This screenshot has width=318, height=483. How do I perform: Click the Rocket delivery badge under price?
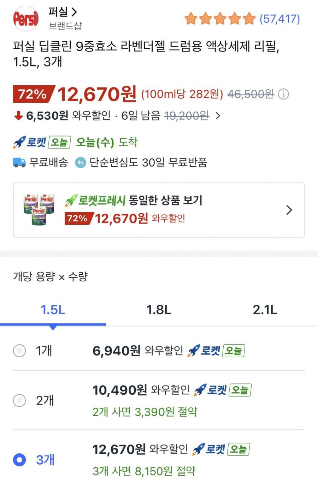click(x=42, y=142)
